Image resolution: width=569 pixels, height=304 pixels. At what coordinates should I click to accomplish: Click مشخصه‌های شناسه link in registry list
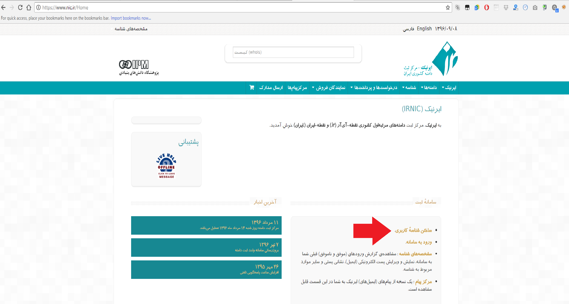click(x=415, y=254)
